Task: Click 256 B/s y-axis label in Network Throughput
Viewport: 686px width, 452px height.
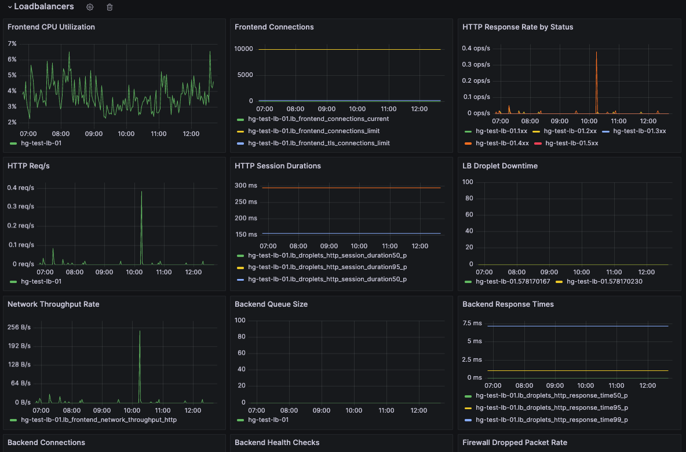Action: [19, 327]
